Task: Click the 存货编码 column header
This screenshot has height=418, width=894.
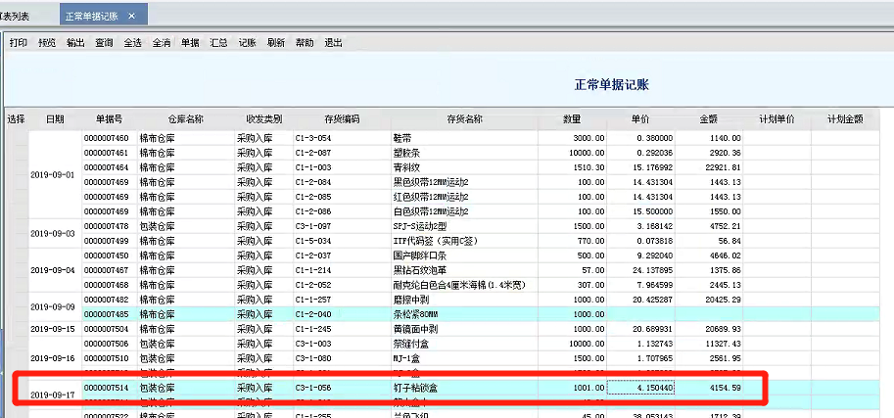Action: point(342,119)
